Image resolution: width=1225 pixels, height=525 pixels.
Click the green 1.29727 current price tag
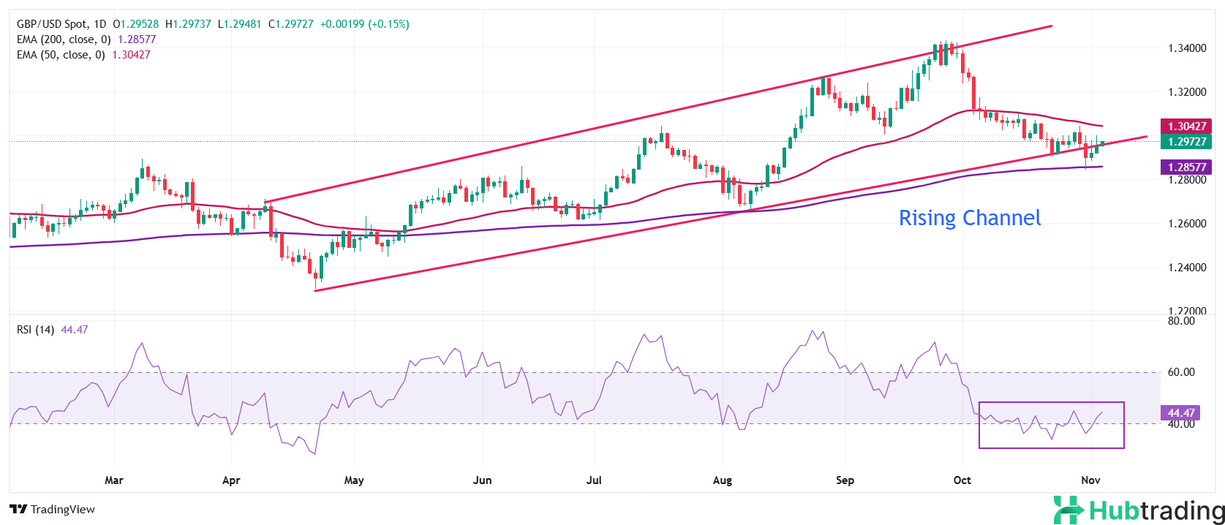pos(1186,142)
